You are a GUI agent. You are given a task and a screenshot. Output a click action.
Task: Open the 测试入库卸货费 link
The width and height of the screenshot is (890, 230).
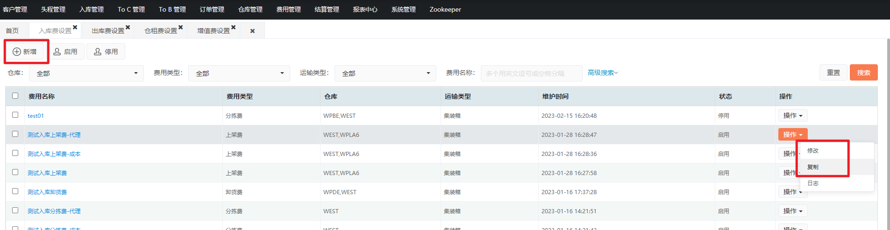tap(47, 192)
